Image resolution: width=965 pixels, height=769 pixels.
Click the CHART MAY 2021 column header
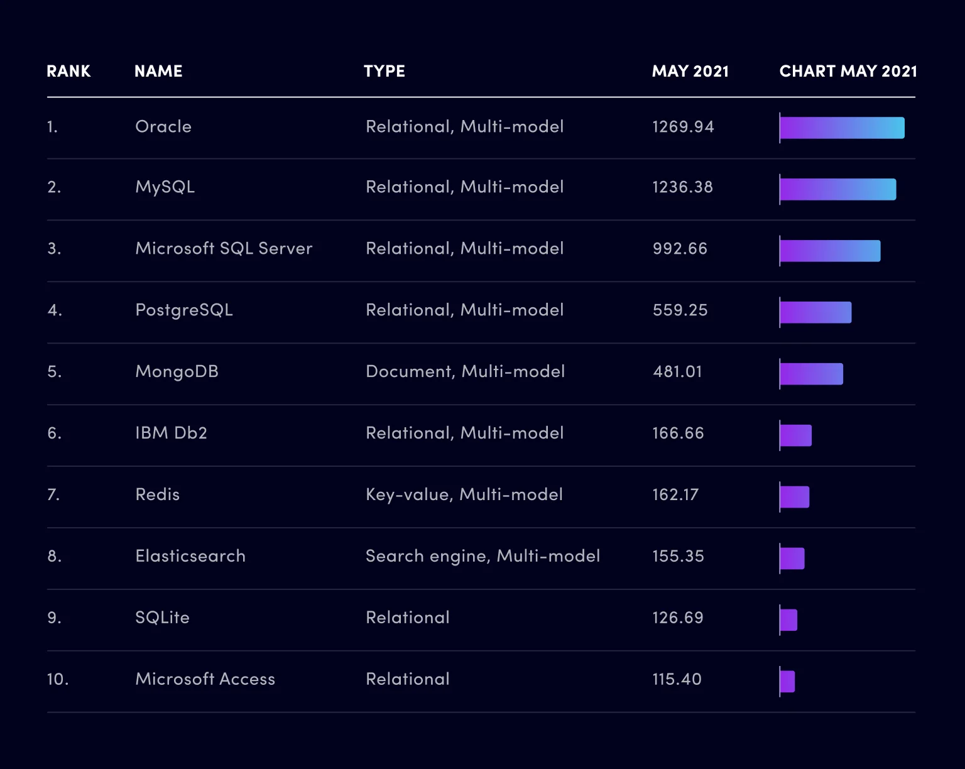tap(848, 71)
